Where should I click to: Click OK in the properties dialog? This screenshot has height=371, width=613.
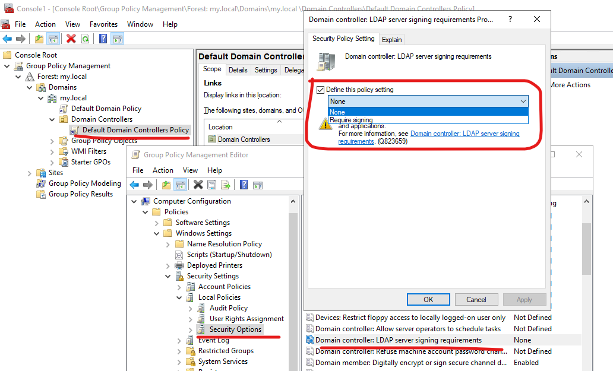428,299
